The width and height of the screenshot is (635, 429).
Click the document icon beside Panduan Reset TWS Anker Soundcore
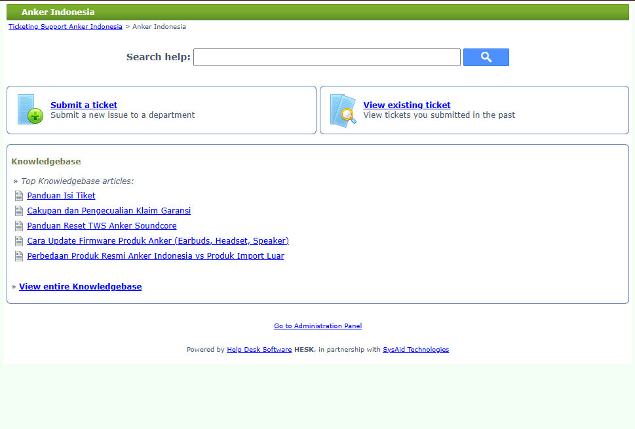point(19,225)
